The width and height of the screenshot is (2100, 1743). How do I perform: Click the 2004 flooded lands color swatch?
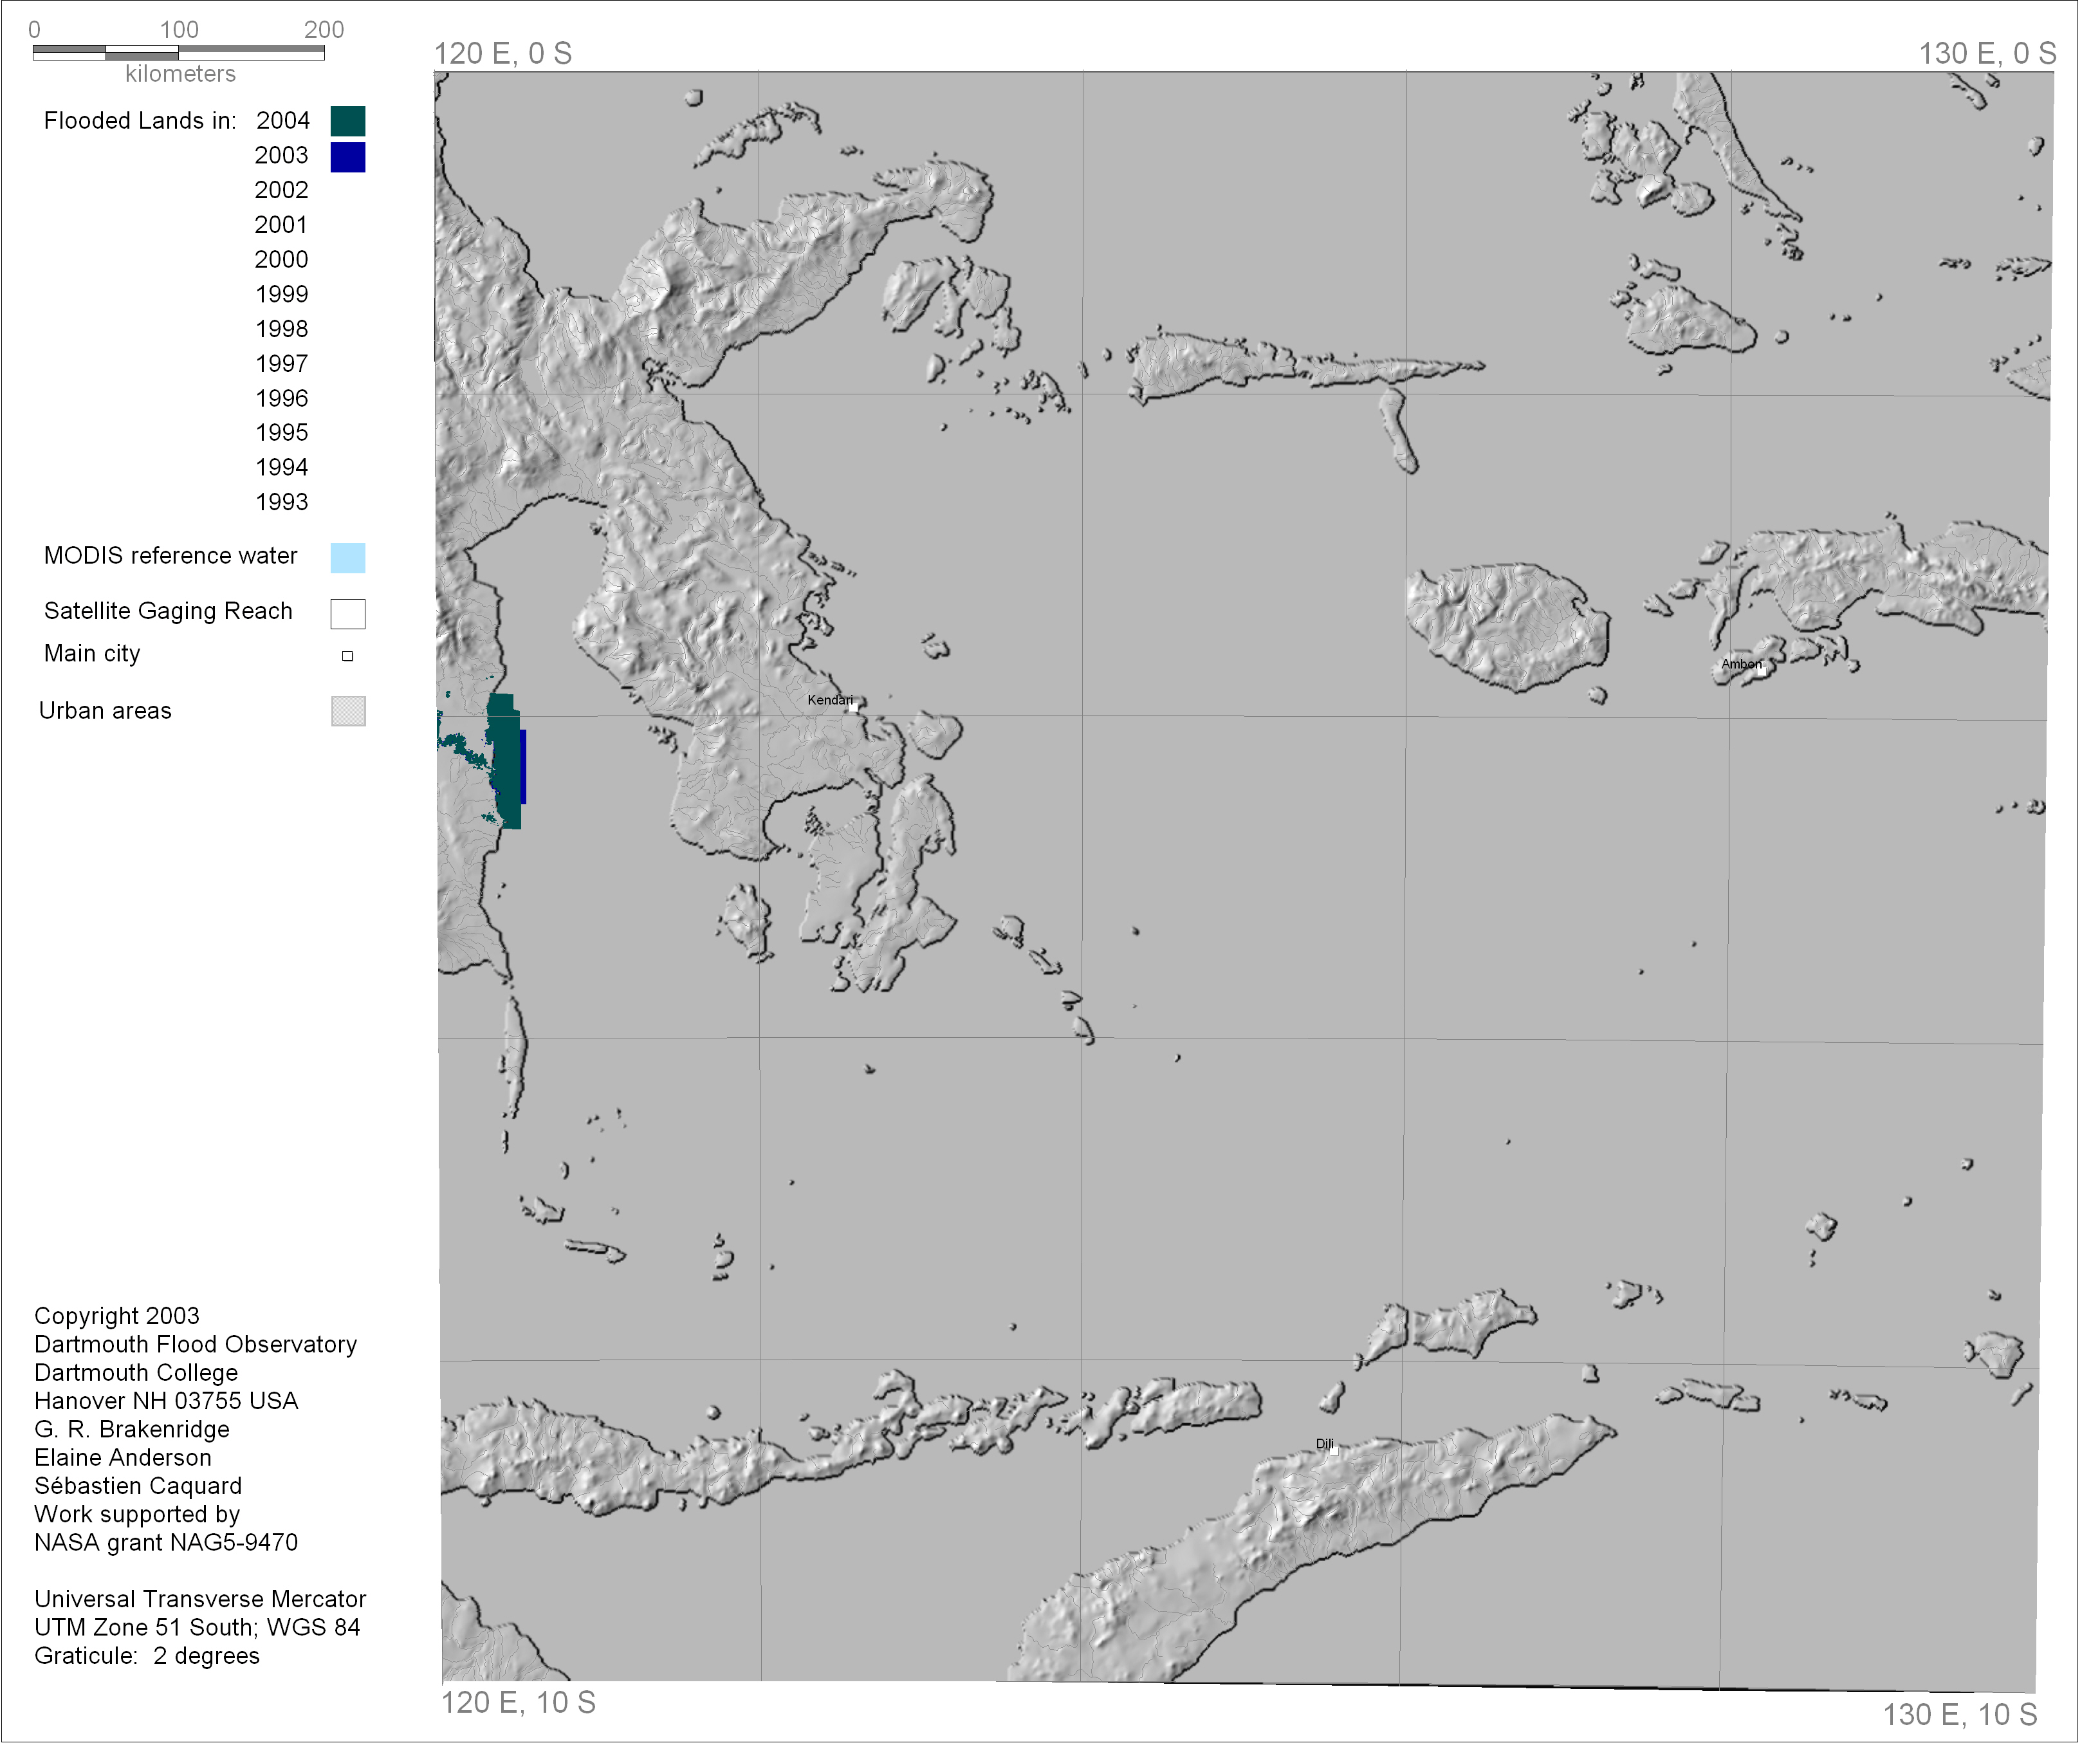pyautogui.click(x=347, y=121)
